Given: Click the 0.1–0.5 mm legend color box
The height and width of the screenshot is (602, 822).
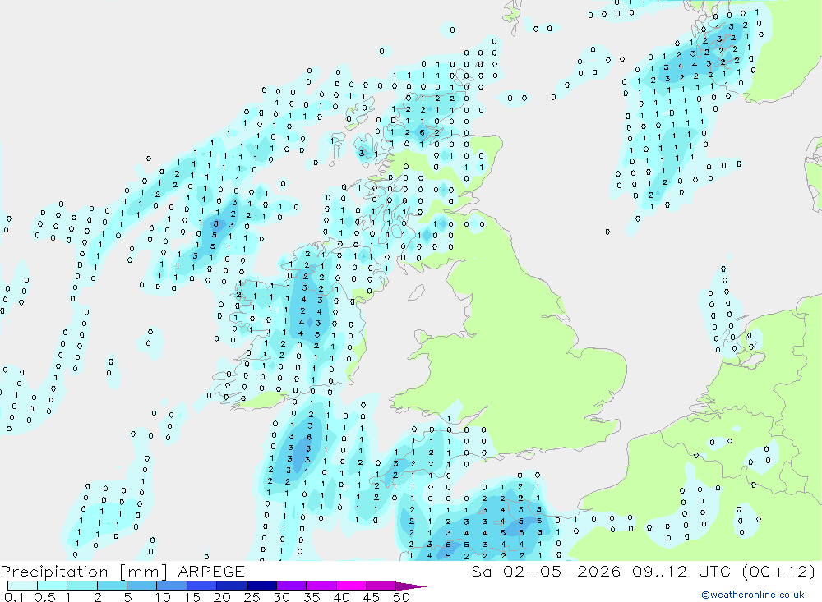Looking at the screenshot, I should [22, 586].
